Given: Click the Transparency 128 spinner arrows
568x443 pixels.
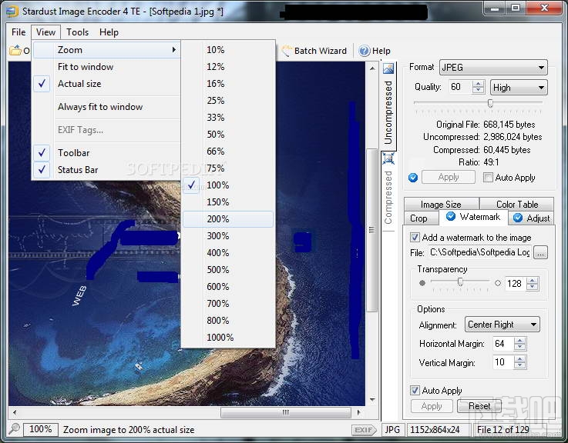Looking at the screenshot, I should coord(532,284).
